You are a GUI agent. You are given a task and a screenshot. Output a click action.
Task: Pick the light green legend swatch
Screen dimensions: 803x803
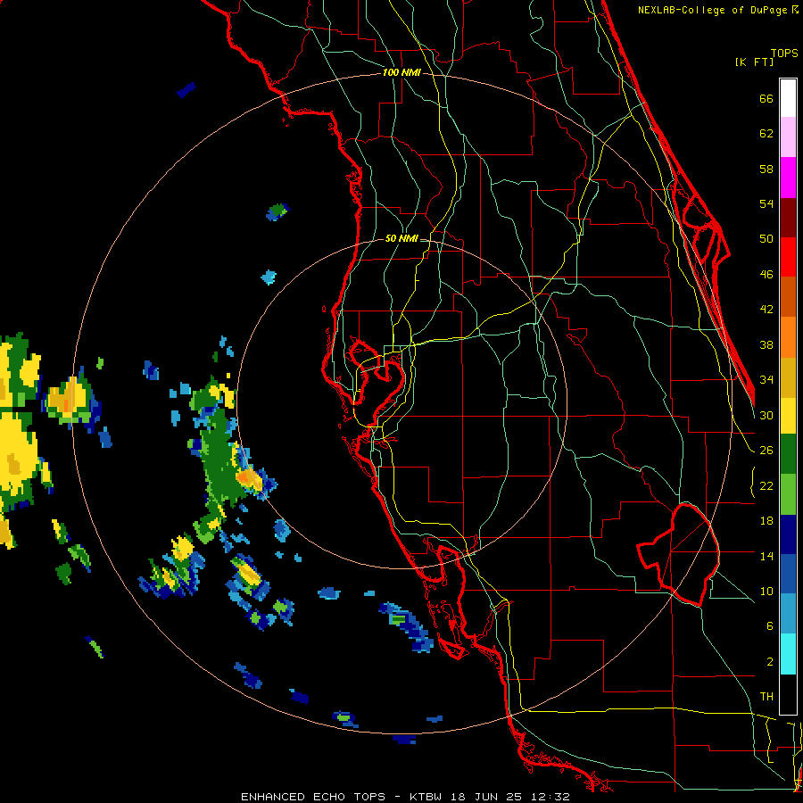click(788, 494)
